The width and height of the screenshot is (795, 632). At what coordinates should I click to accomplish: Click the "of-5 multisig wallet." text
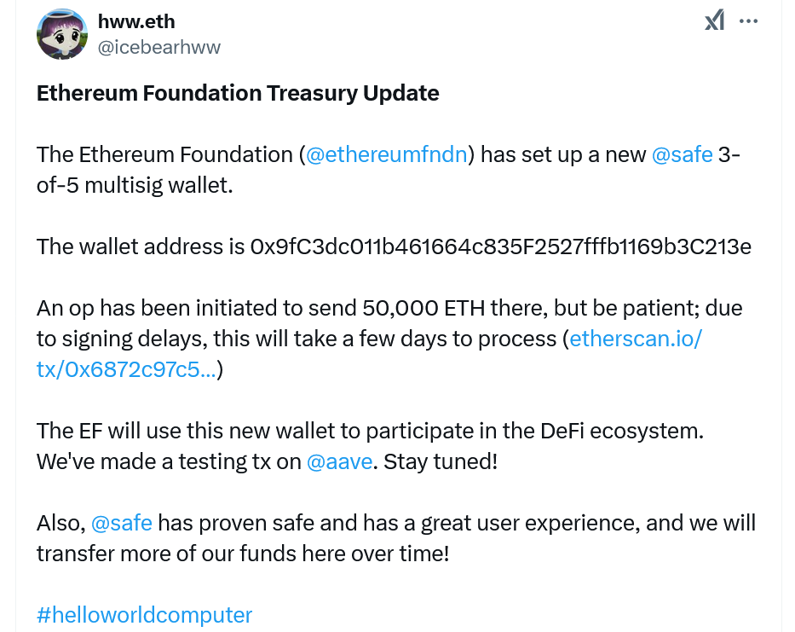(x=134, y=185)
